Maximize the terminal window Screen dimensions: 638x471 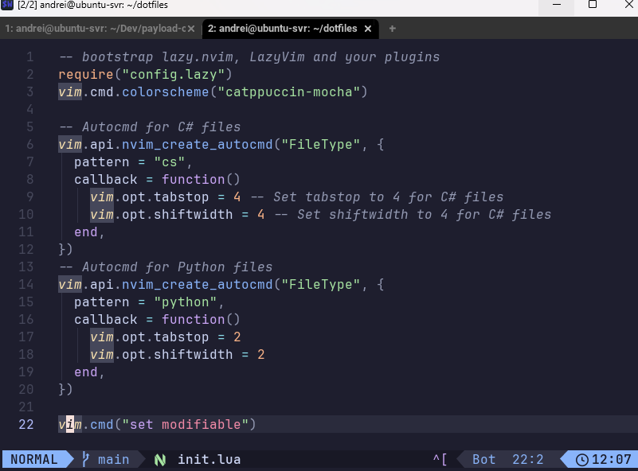click(593, 5)
